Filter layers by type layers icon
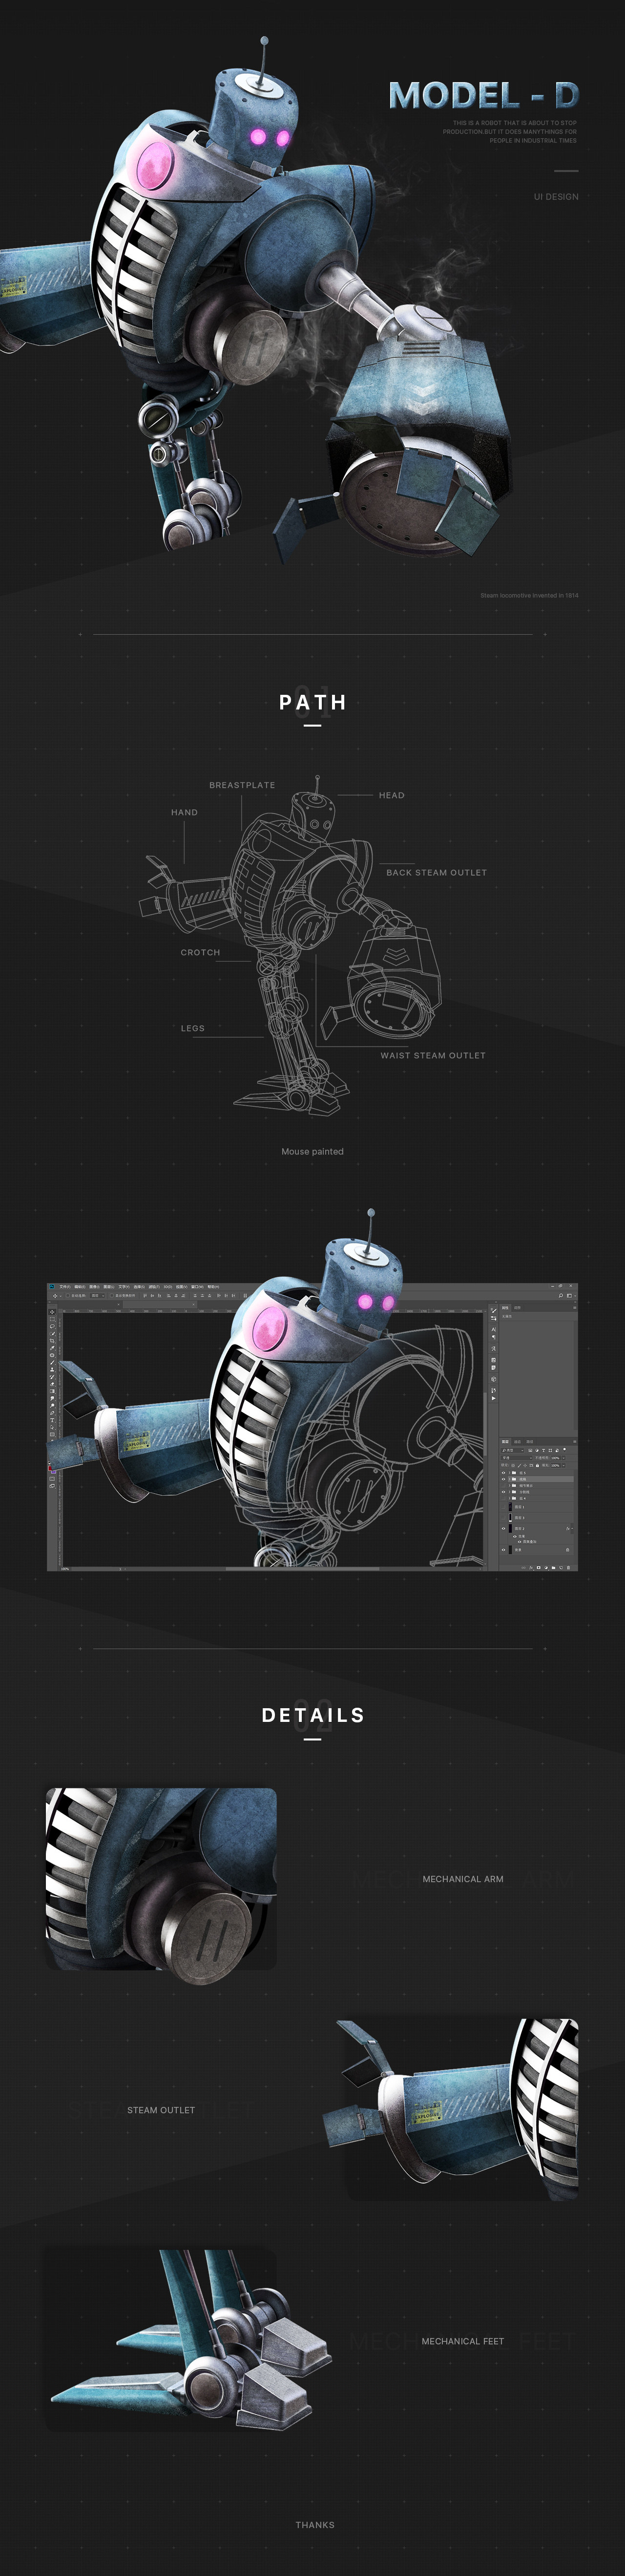Viewport: 625px width, 2576px height. (x=544, y=1451)
